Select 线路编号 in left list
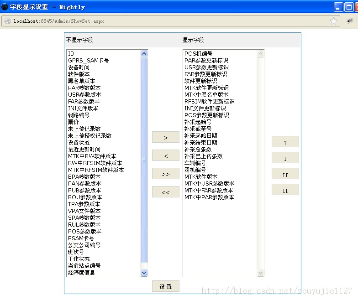The image size is (358, 300). click(x=104, y=115)
